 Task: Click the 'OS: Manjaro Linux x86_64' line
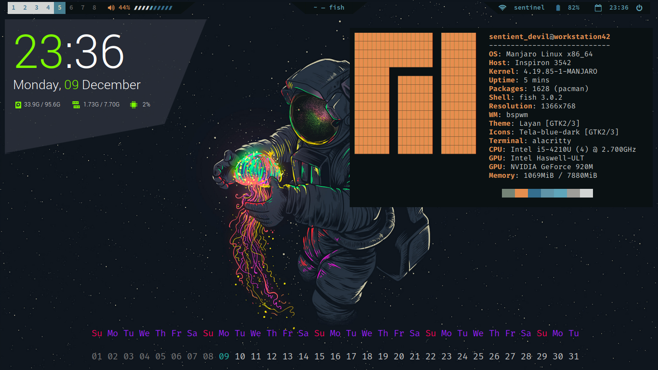[x=541, y=54]
